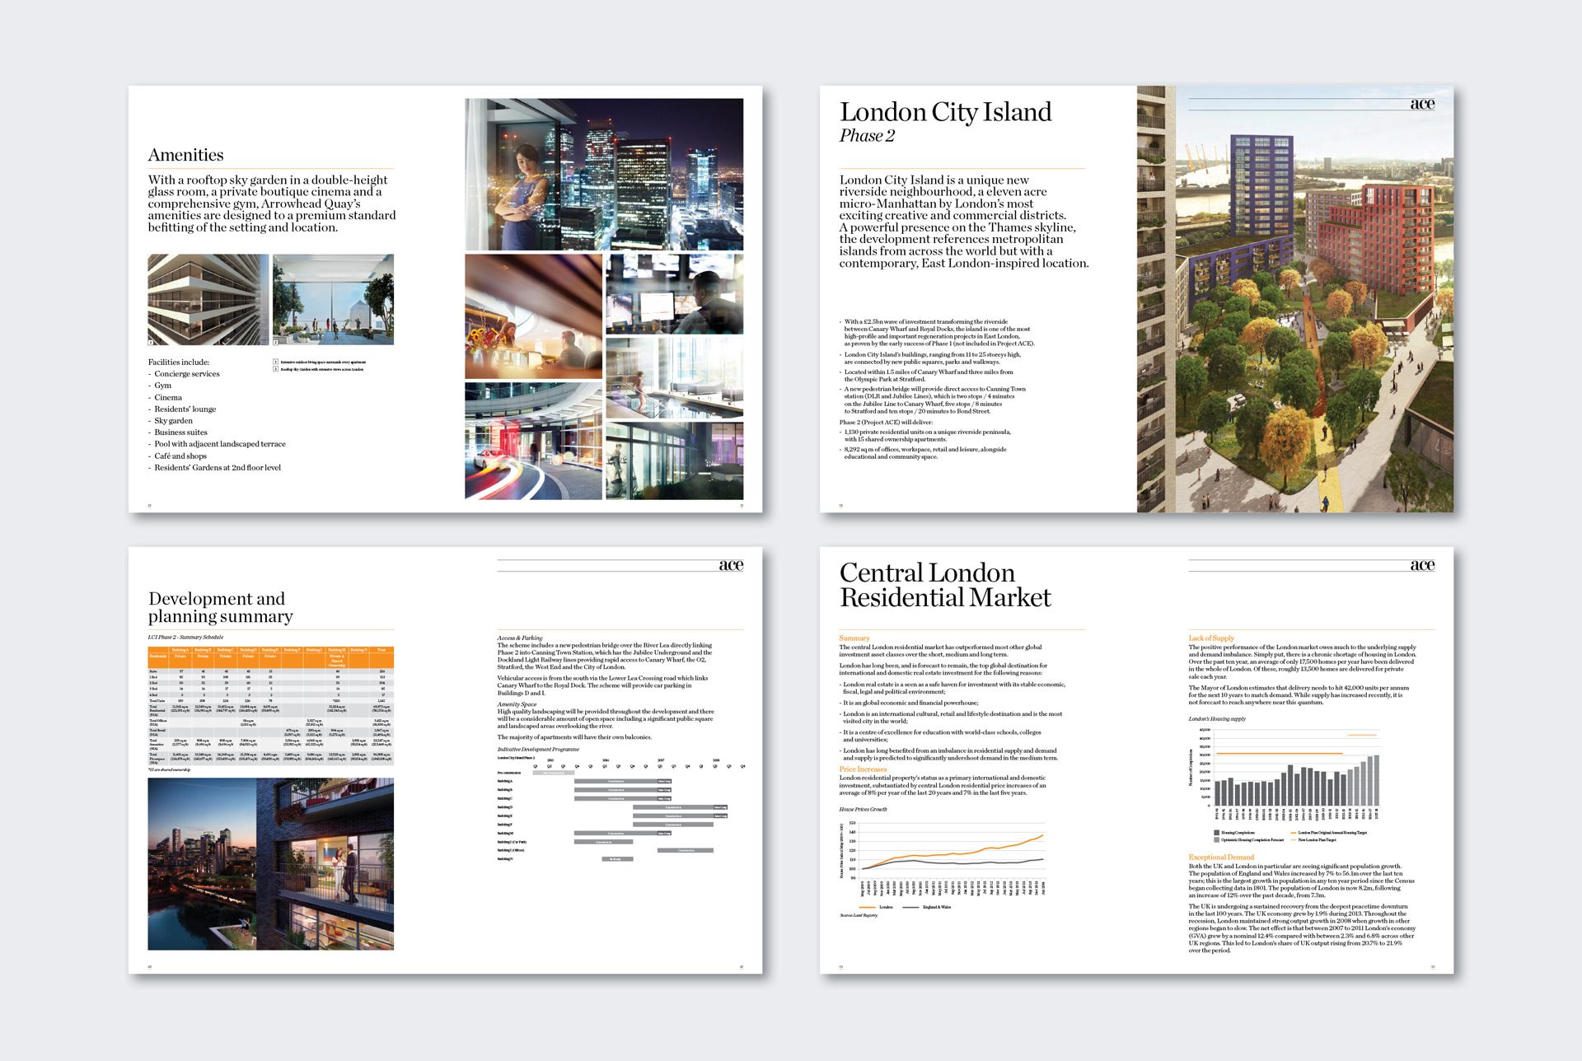This screenshot has width=1582, height=1061.
Task: Click the orange London line legend swatch
Action: [x=867, y=907]
